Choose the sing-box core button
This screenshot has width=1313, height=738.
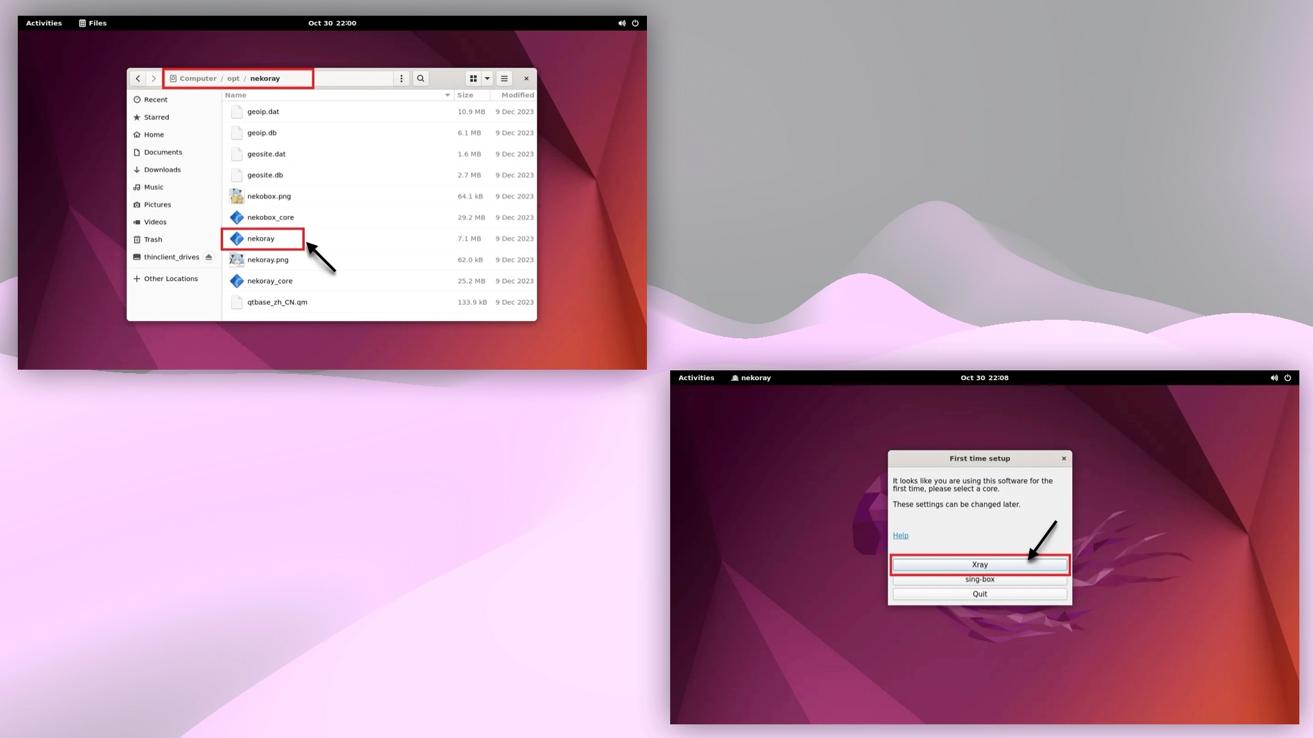(979, 579)
